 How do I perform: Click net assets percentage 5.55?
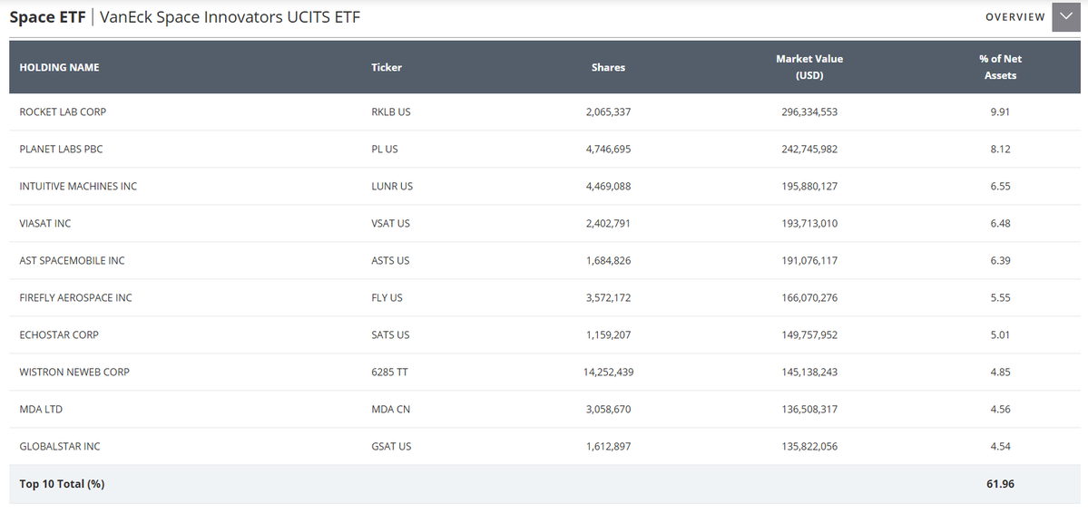(x=1000, y=297)
